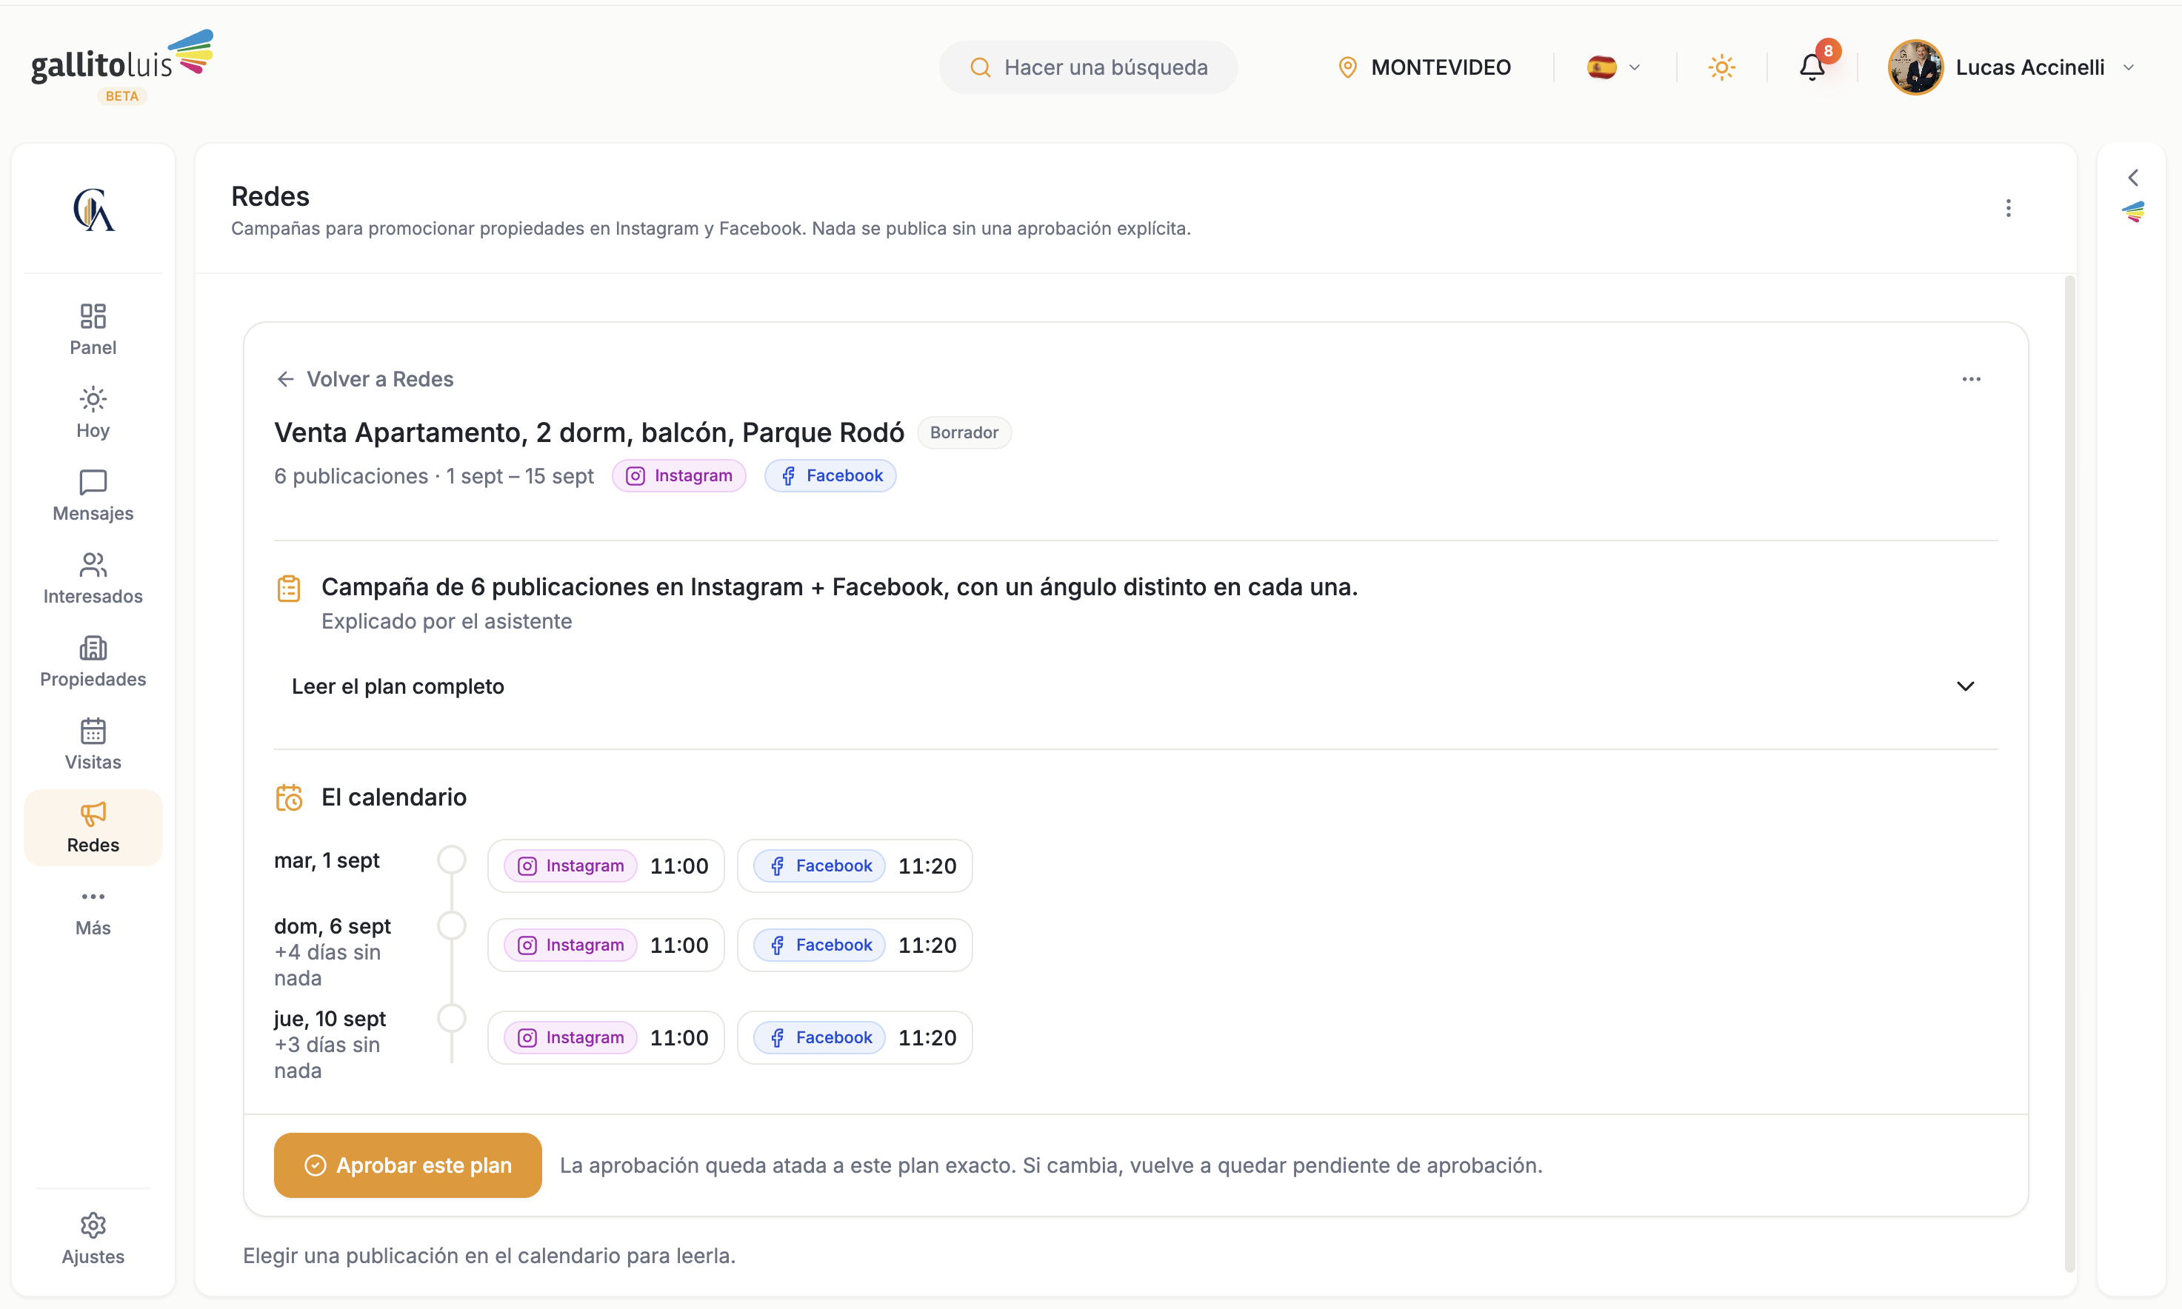Open Lucas Accinelli user menu
The height and width of the screenshot is (1309, 2182).
tap(2012, 67)
